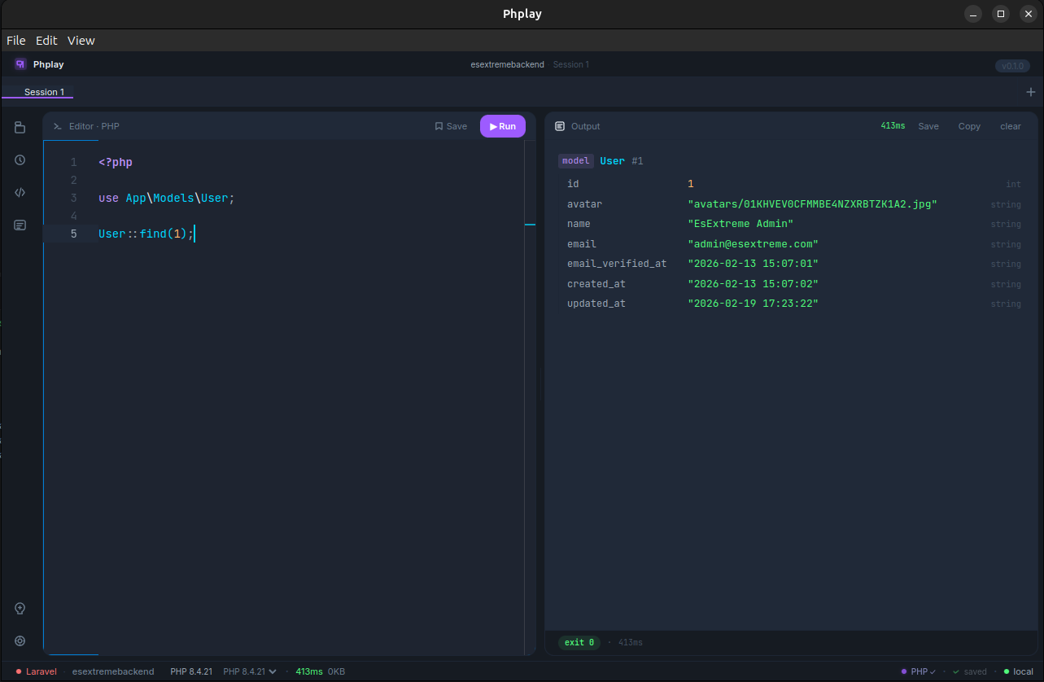Click the Output panel icon
Screen dimensions: 1044x682
560,126
